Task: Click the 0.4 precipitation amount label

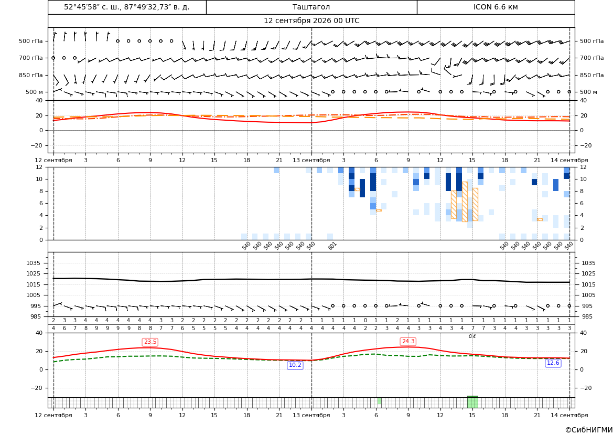Action: pos(472,336)
